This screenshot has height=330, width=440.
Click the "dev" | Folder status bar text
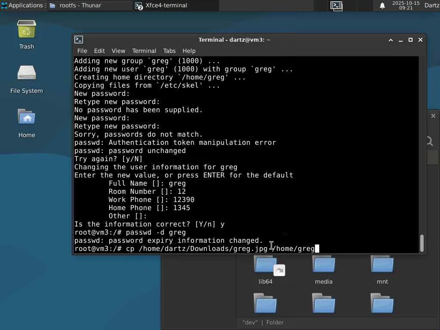click(x=263, y=322)
